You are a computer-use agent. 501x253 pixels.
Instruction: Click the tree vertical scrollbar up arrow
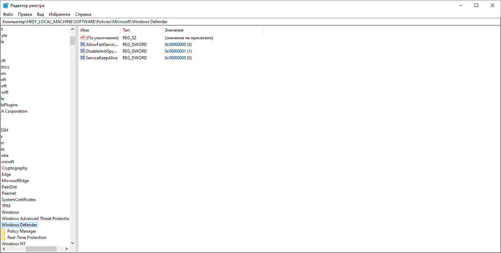coord(72,29)
